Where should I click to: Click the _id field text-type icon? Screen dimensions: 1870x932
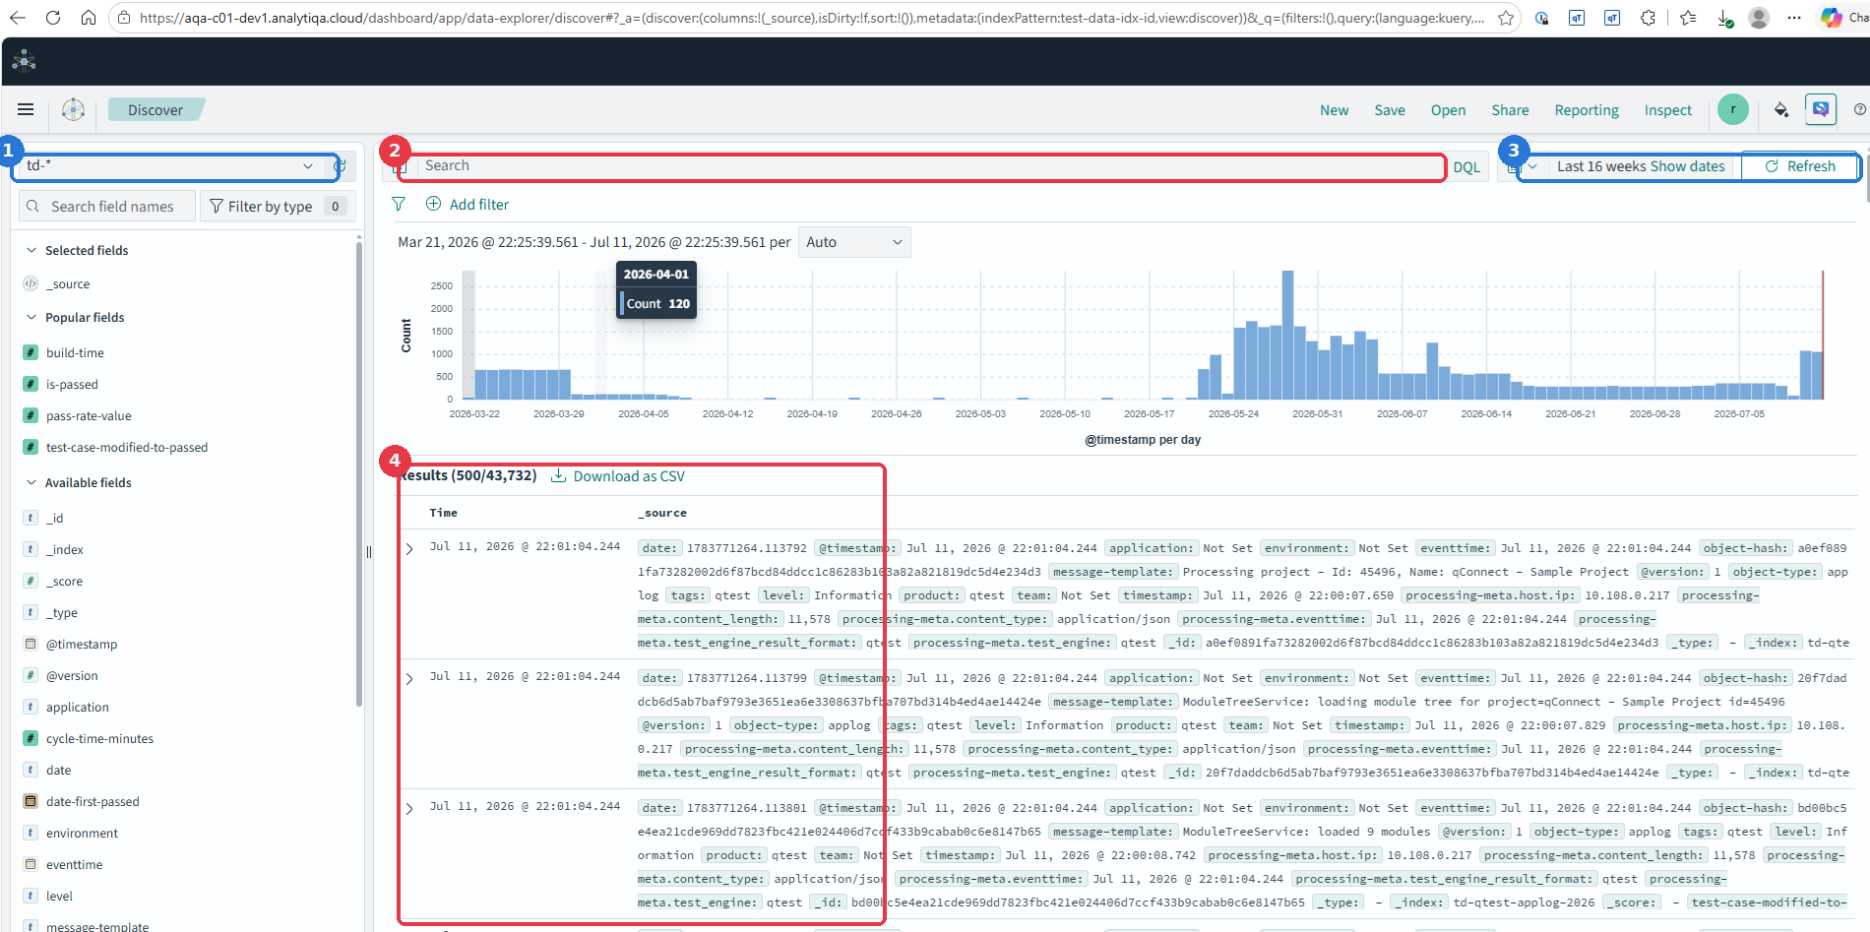pos(31,518)
